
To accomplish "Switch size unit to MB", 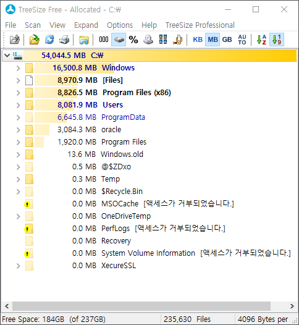I will [x=213, y=40].
